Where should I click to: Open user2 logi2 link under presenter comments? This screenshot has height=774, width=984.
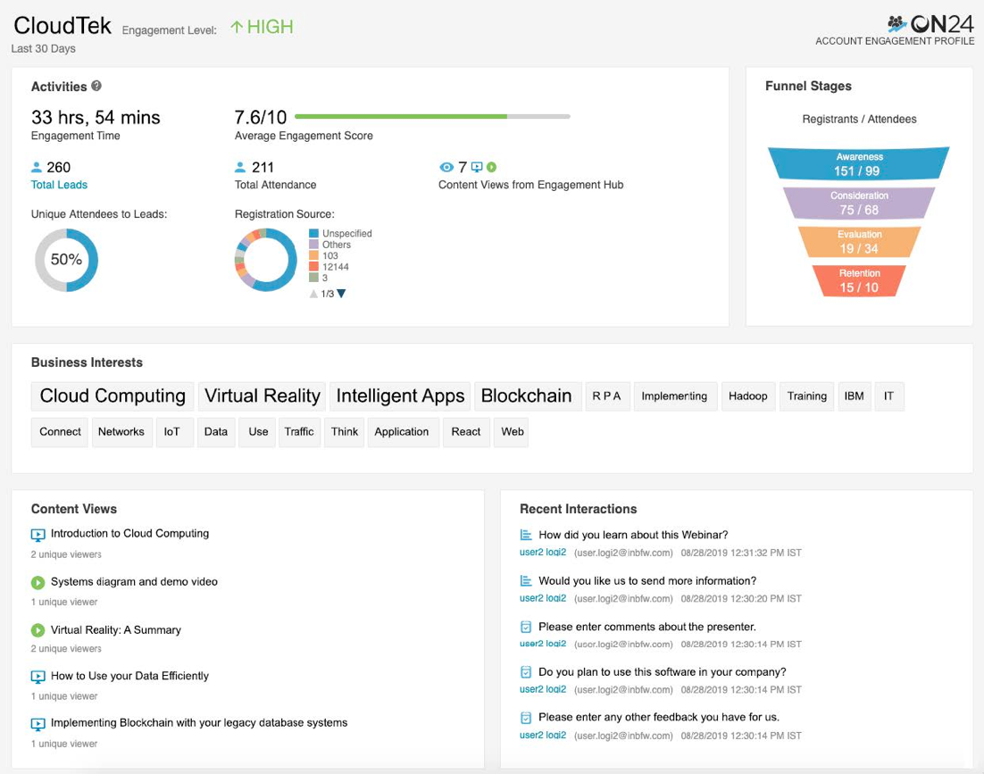(x=543, y=644)
